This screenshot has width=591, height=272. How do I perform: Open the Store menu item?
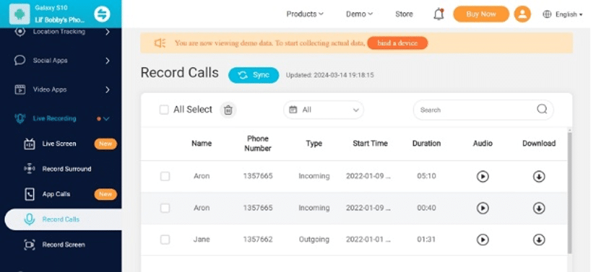pos(404,14)
